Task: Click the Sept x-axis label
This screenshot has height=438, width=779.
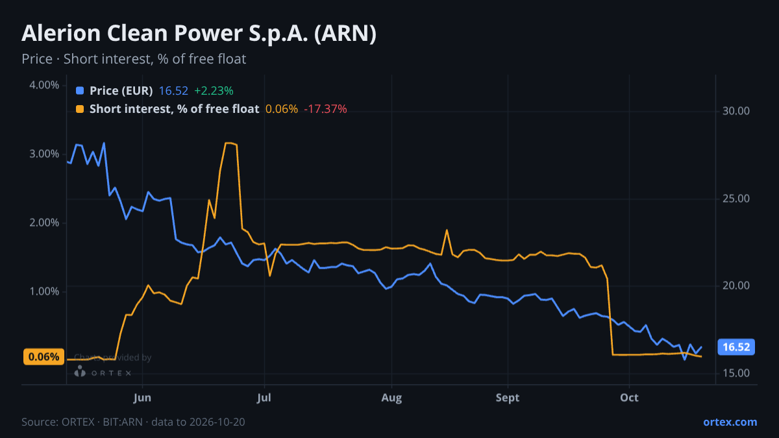Action: (508, 398)
